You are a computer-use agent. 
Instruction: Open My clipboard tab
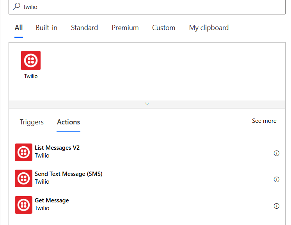tap(209, 28)
